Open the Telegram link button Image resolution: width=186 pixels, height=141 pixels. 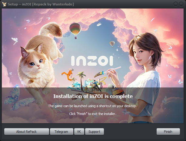(61, 132)
